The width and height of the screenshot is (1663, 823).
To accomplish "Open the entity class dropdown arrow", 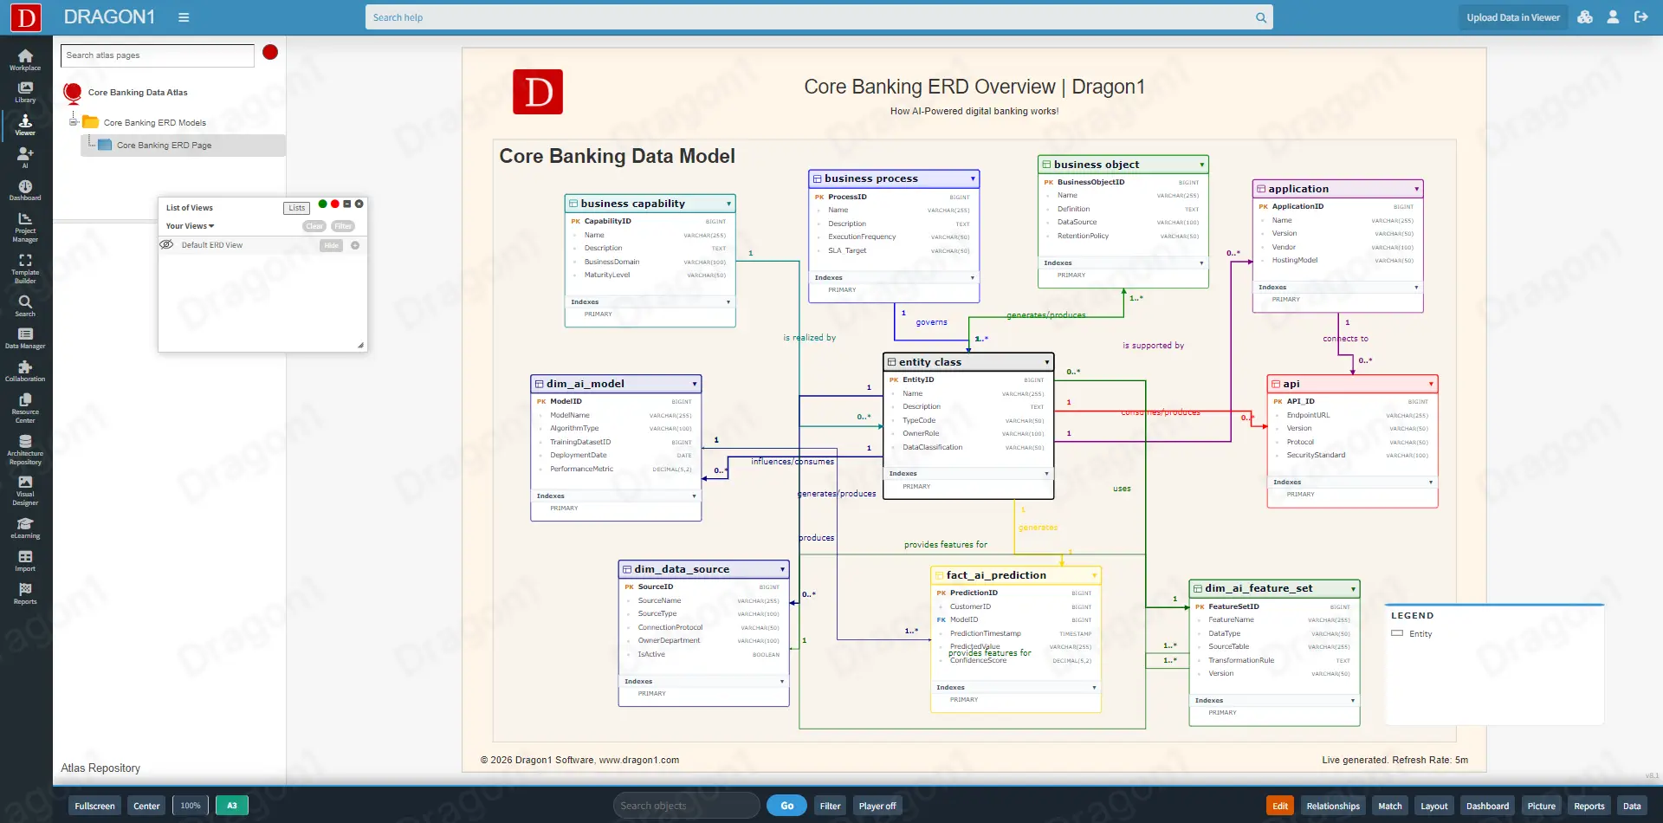I will coord(1046,362).
